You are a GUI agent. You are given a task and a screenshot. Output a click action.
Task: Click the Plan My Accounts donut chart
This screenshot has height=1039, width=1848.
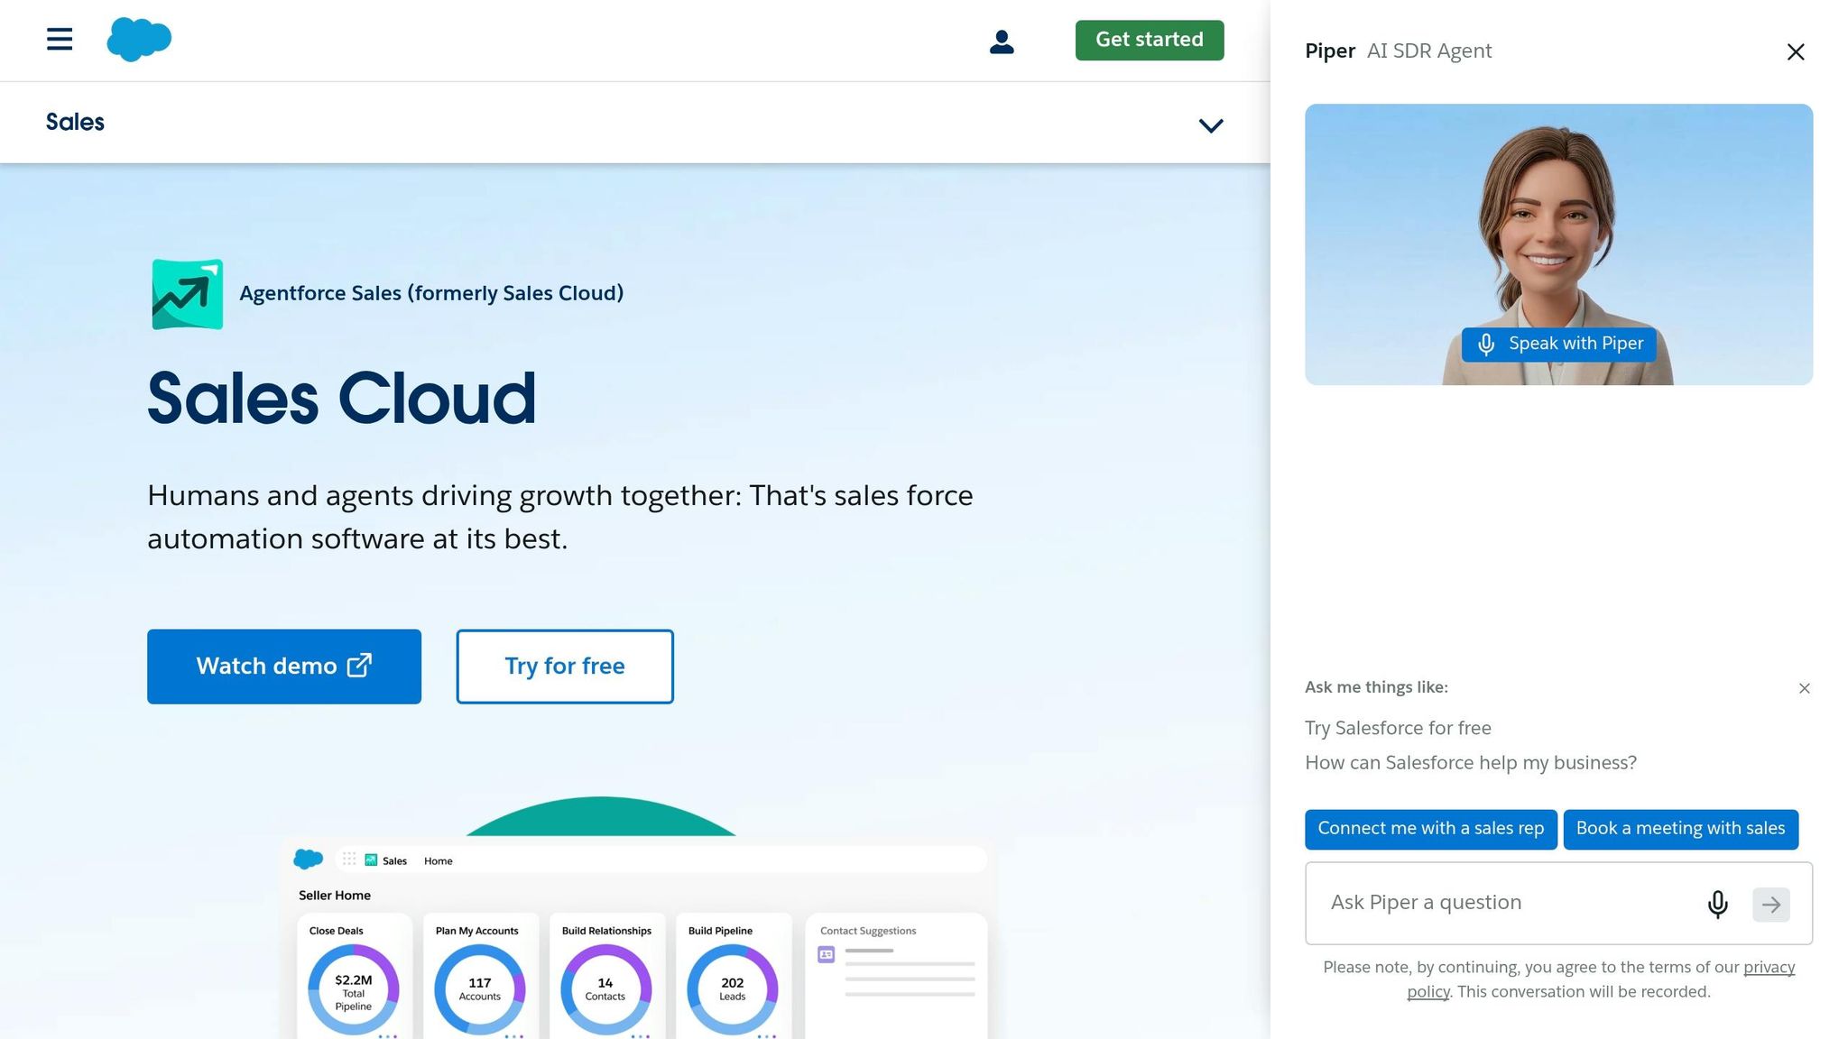tap(480, 990)
